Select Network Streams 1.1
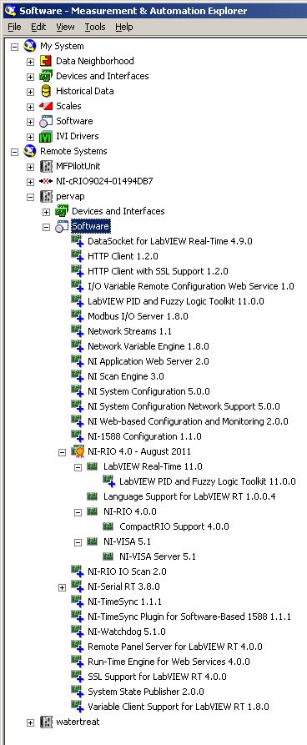The width and height of the screenshot is (307, 745). pos(130,331)
